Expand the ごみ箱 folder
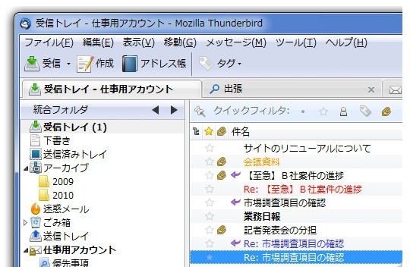The height and width of the screenshot is (273, 410). pos(25,223)
